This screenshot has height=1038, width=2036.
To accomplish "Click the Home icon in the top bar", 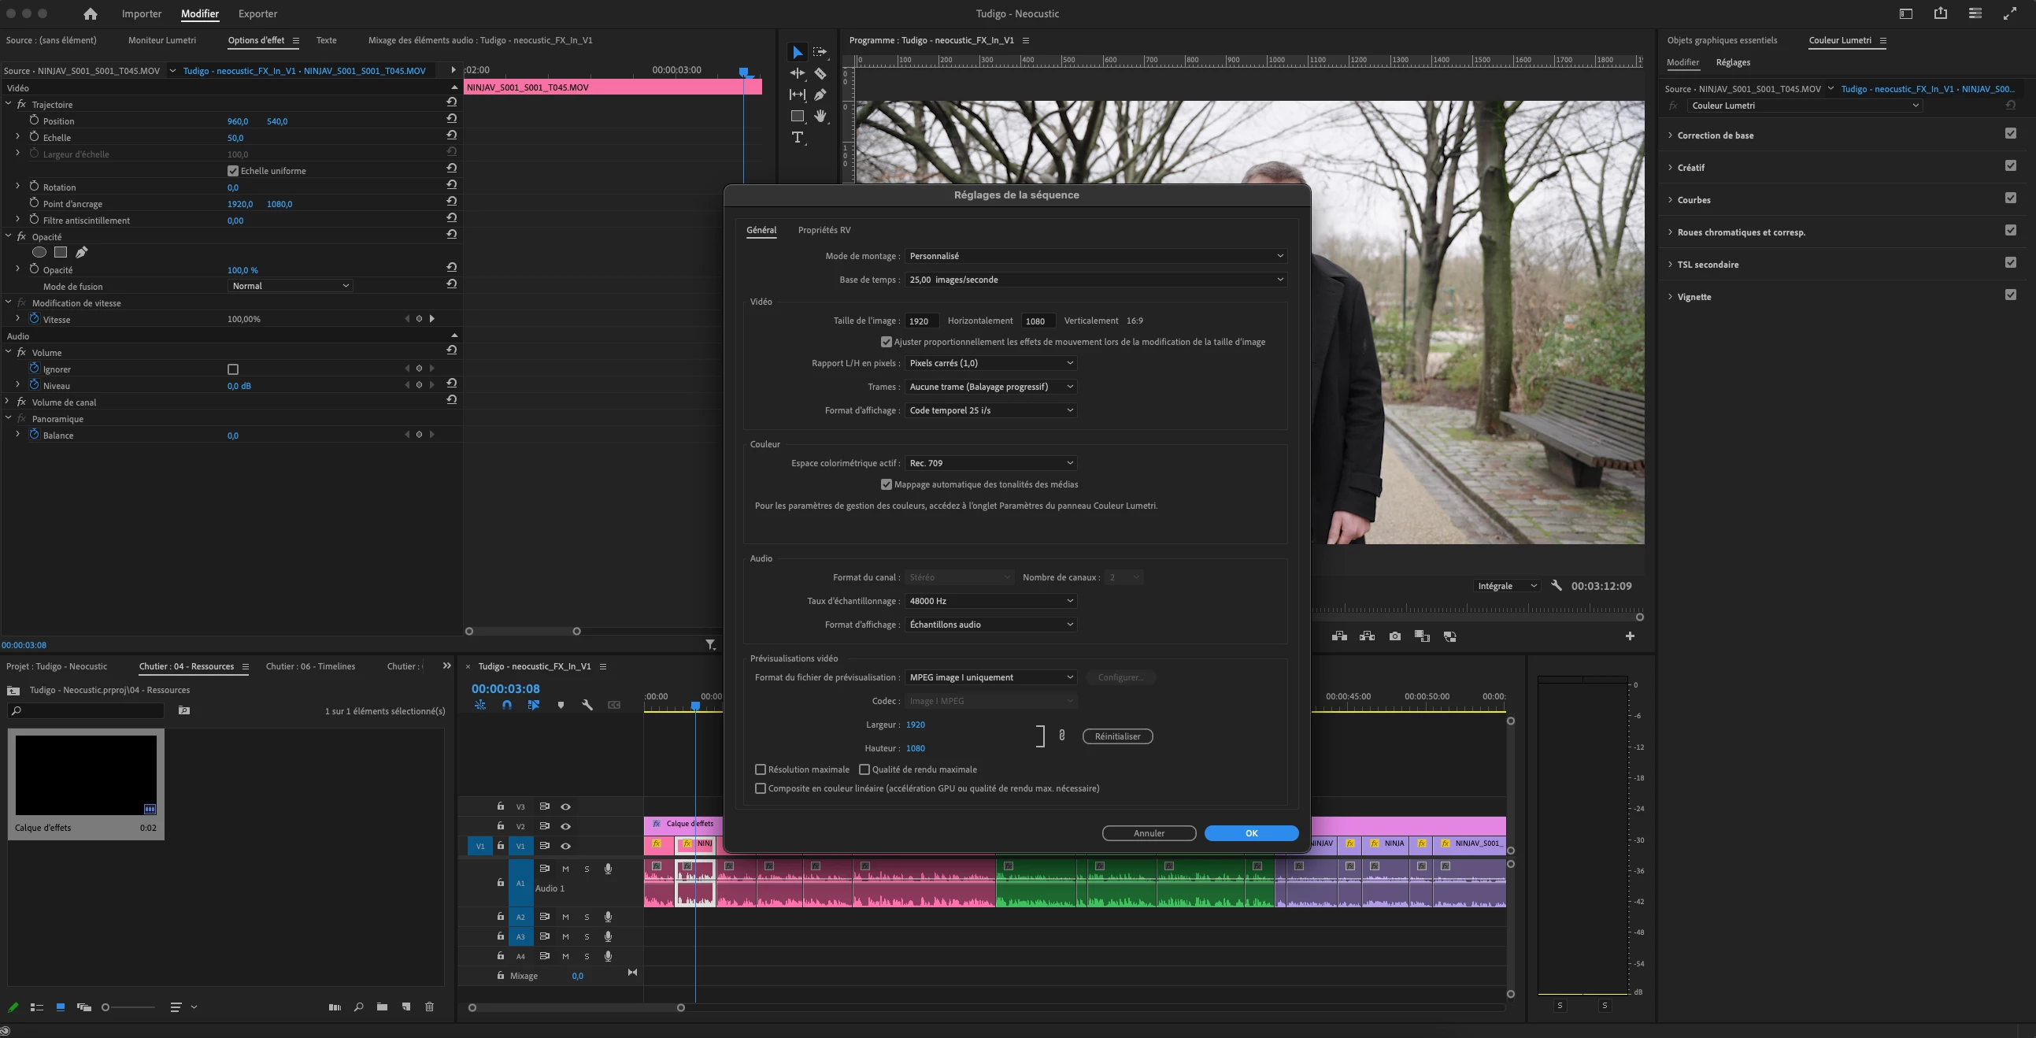I will click(90, 13).
